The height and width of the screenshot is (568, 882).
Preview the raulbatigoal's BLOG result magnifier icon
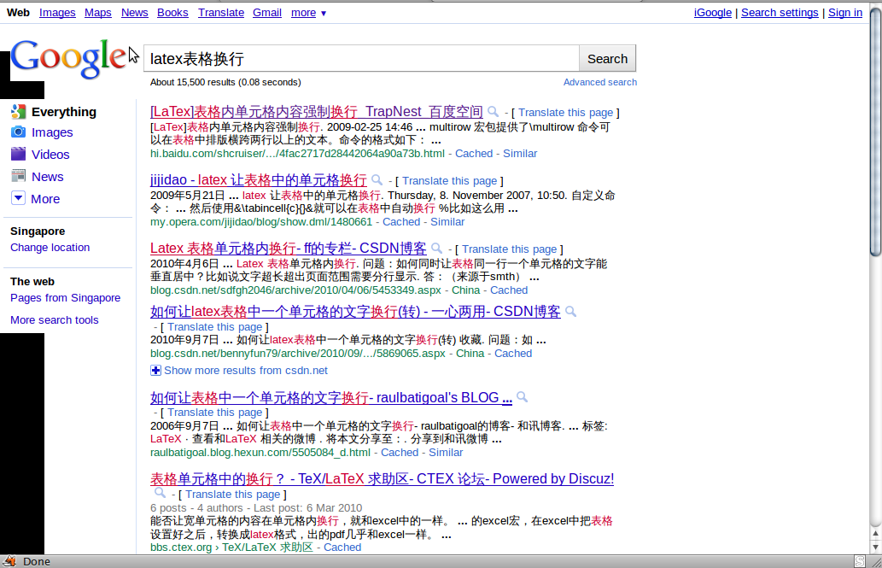522,397
